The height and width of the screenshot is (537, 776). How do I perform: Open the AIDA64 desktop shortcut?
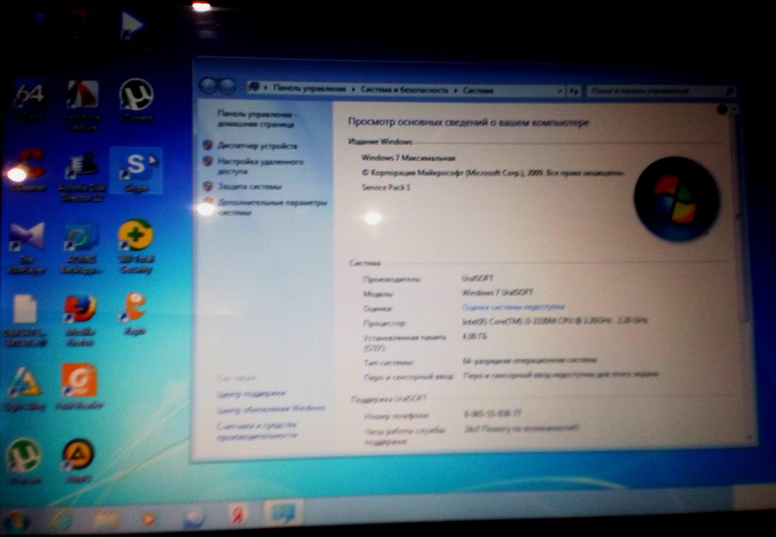(28, 100)
